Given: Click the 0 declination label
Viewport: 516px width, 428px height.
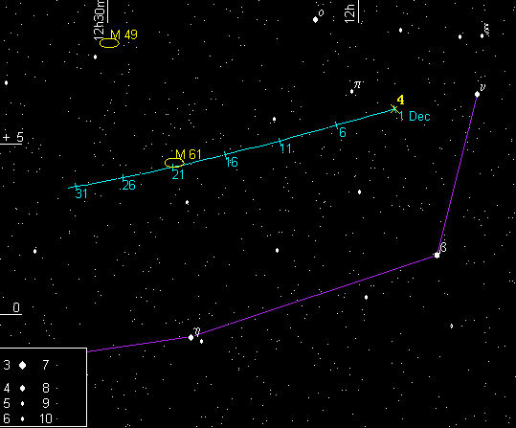Looking at the screenshot, I should [16, 307].
